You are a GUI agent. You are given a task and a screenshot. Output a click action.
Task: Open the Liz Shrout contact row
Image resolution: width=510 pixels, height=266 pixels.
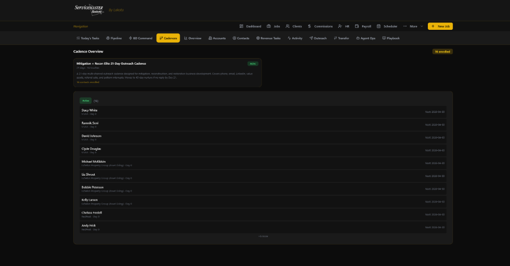[263, 176]
